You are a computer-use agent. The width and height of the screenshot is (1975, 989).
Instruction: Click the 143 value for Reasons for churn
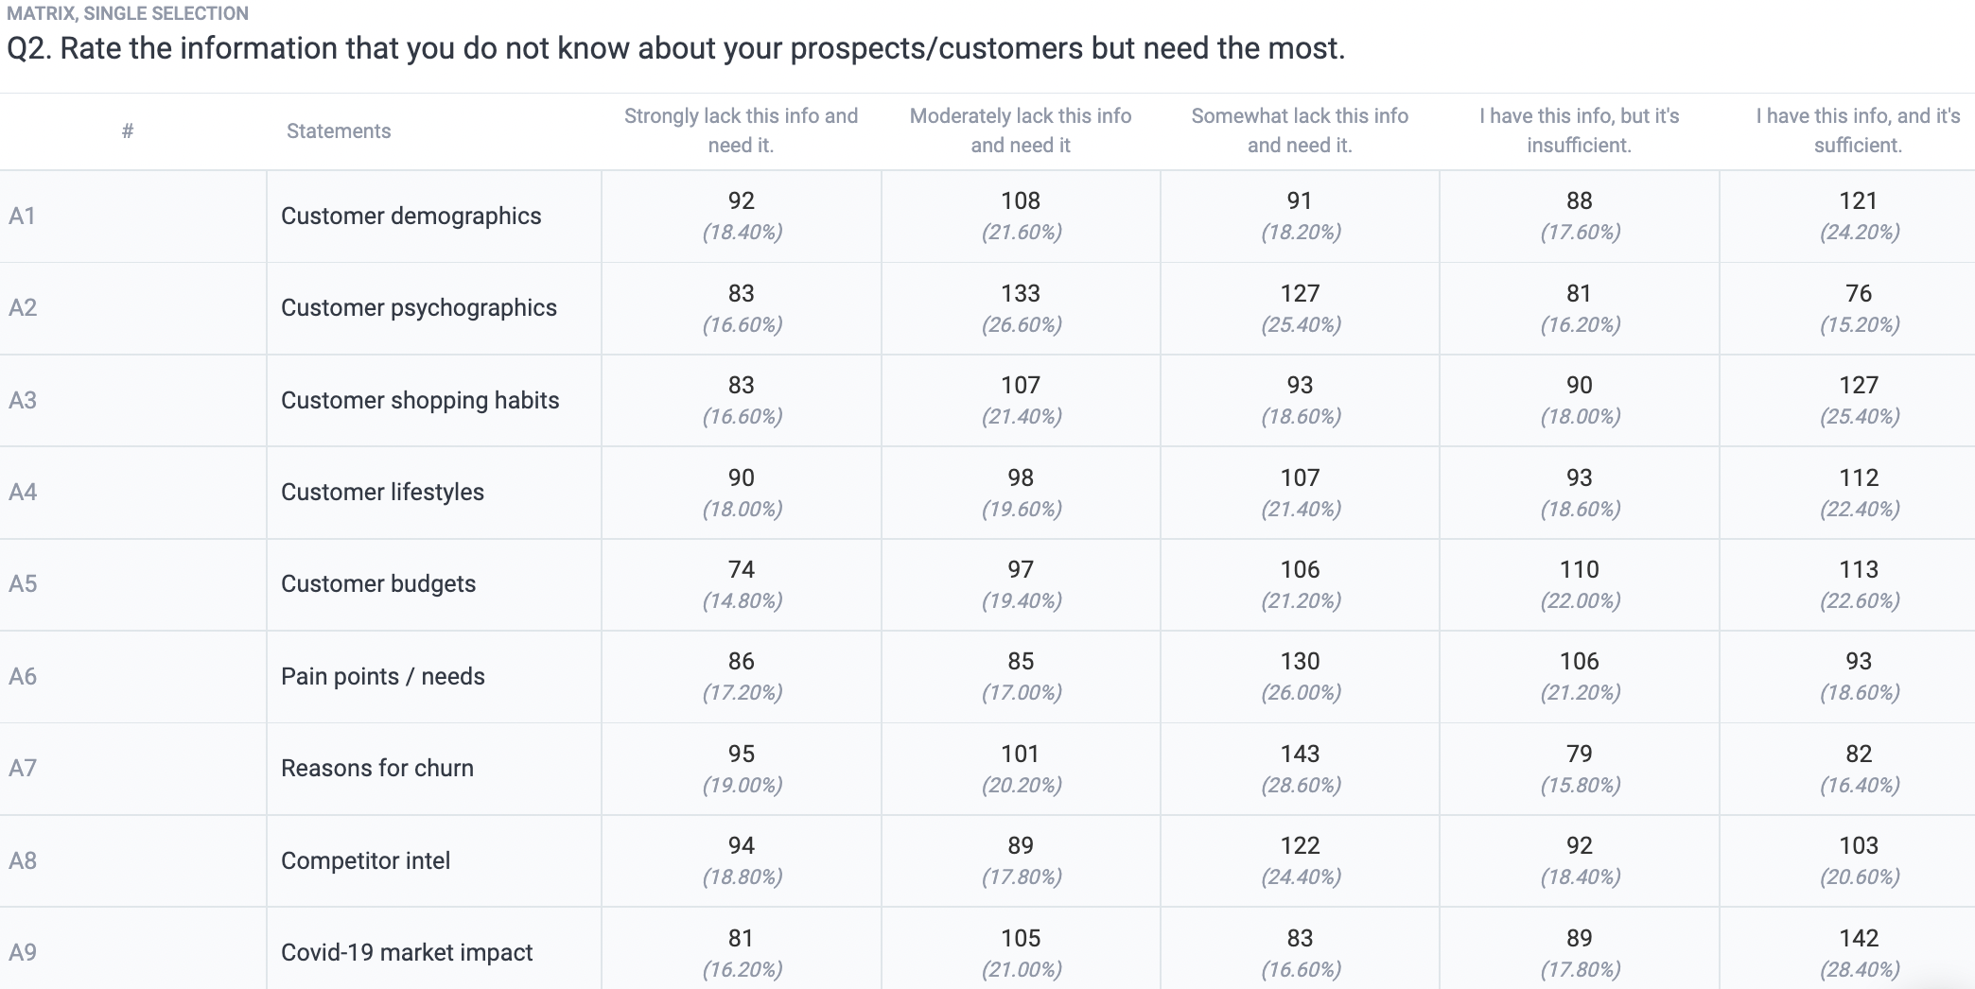1300,754
